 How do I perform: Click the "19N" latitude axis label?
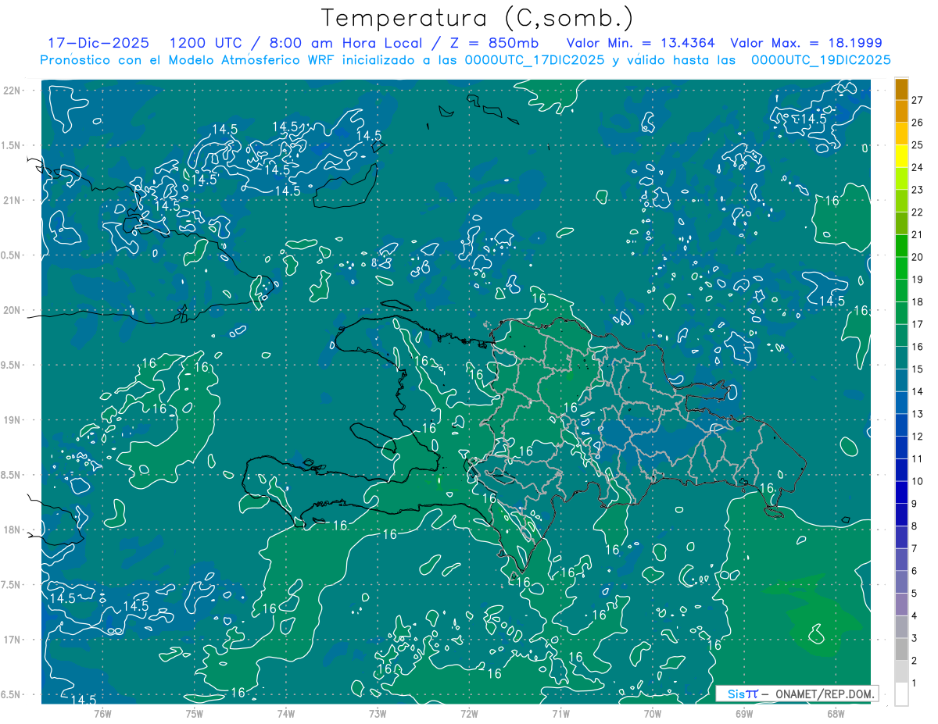click(13, 419)
